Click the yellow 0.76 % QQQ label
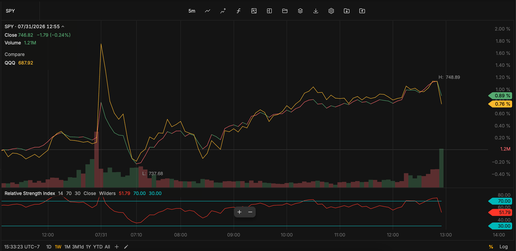This screenshot has height=251, width=516. [500, 104]
